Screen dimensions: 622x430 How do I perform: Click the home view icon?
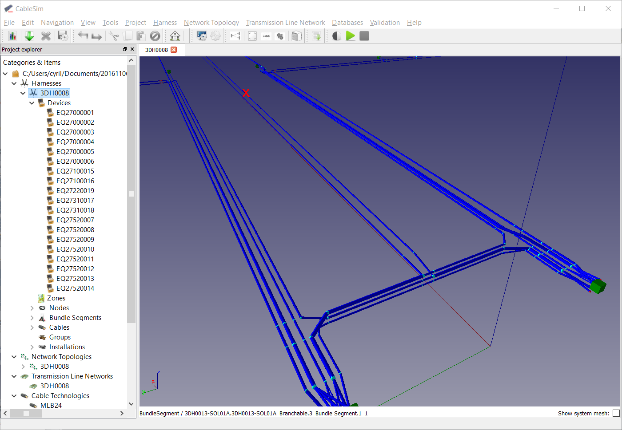175,36
